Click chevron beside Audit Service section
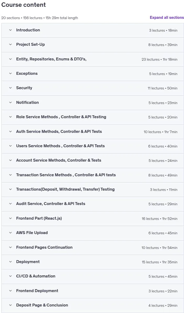The height and width of the screenshot is (313, 184). click(x=10, y=204)
